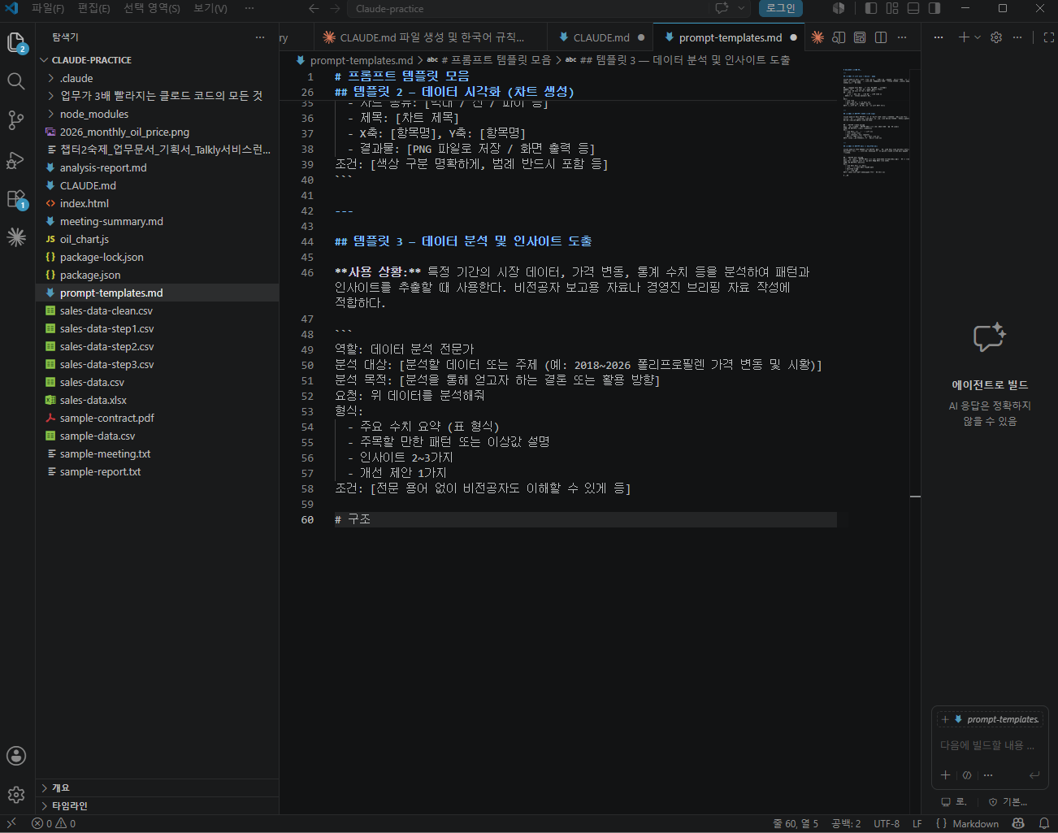Go forward using the title bar arrow

pyautogui.click(x=335, y=8)
